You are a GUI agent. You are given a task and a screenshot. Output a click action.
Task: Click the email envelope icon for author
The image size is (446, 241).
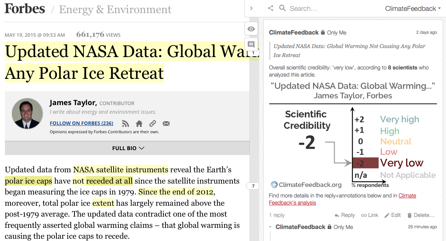tap(166, 124)
